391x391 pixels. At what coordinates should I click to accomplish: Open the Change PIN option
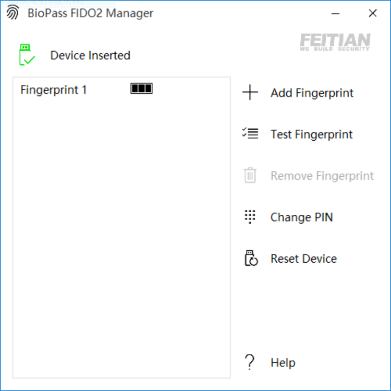tap(301, 217)
